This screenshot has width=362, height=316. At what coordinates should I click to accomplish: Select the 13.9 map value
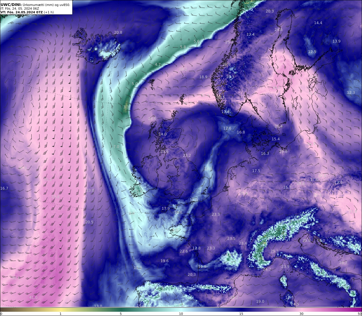pyautogui.click(x=337, y=41)
